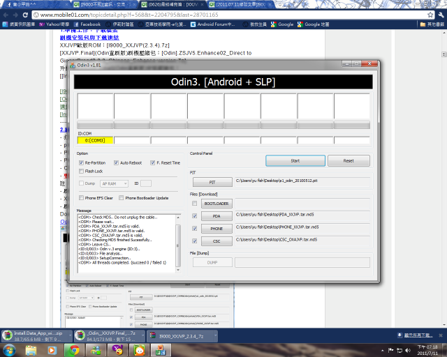Click Odin3 v1.81 title bar icon

tap(73, 65)
